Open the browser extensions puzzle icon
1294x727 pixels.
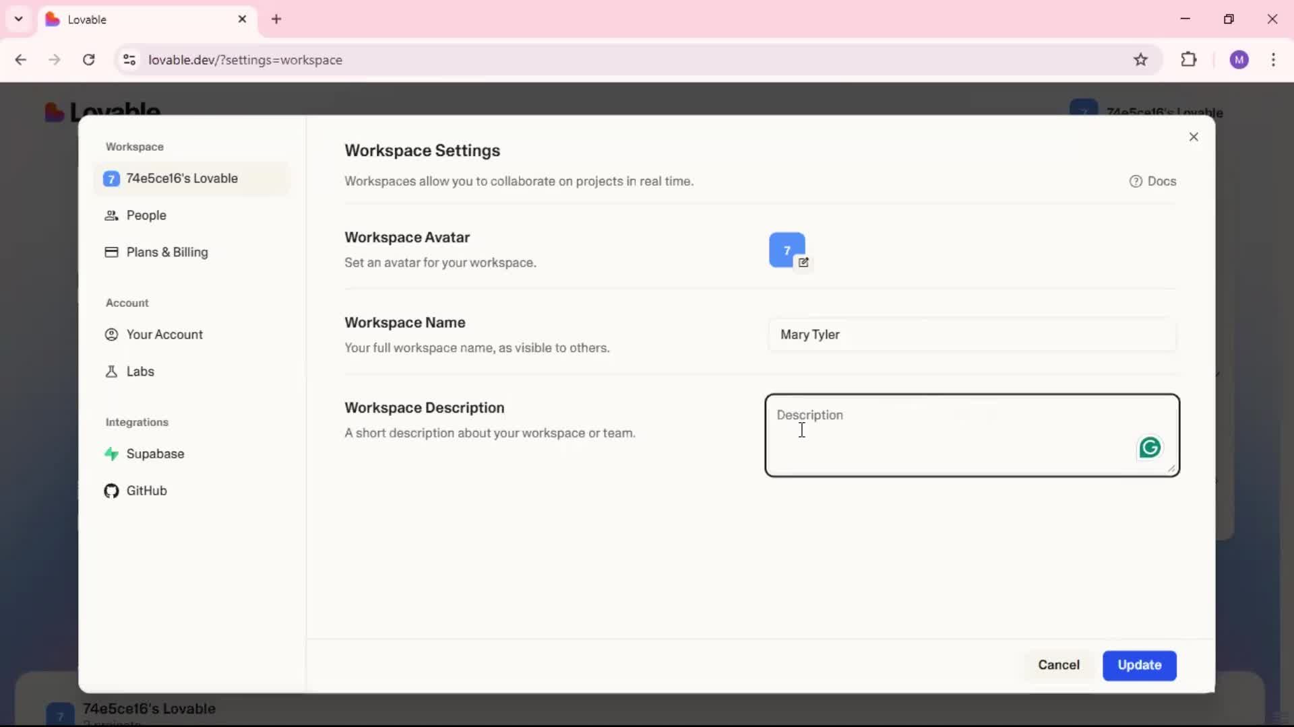1189,60
